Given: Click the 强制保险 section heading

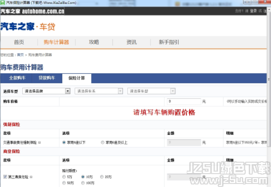Looking at the screenshot, I should point(11,125).
